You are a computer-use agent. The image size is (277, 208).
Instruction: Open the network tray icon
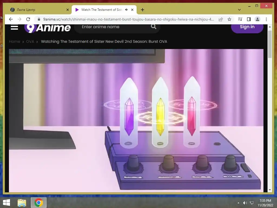(252, 203)
